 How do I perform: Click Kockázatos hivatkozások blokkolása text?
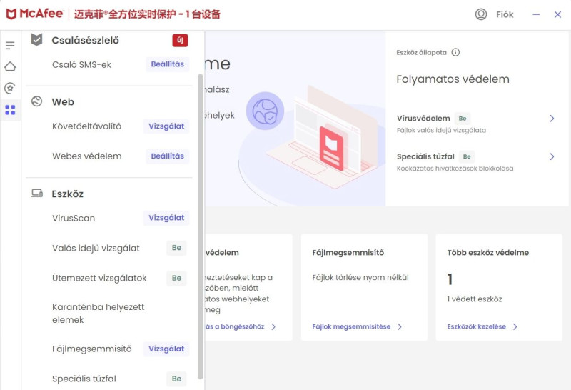tap(455, 168)
